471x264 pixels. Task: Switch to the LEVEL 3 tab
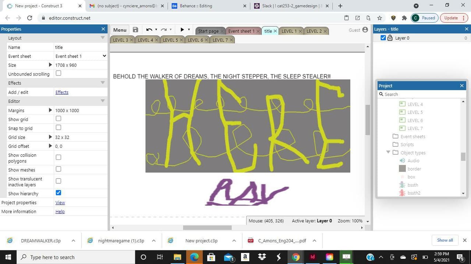tap(121, 40)
